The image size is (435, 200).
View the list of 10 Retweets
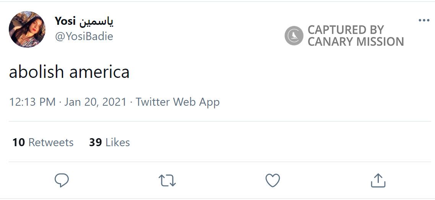pyautogui.click(x=43, y=142)
